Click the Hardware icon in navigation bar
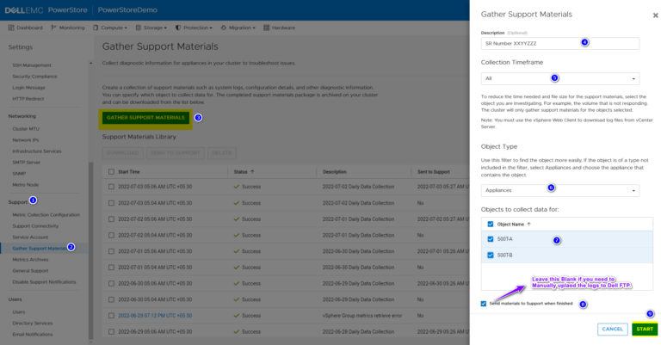Image resolution: width=661 pixels, height=345 pixels. [x=267, y=28]
